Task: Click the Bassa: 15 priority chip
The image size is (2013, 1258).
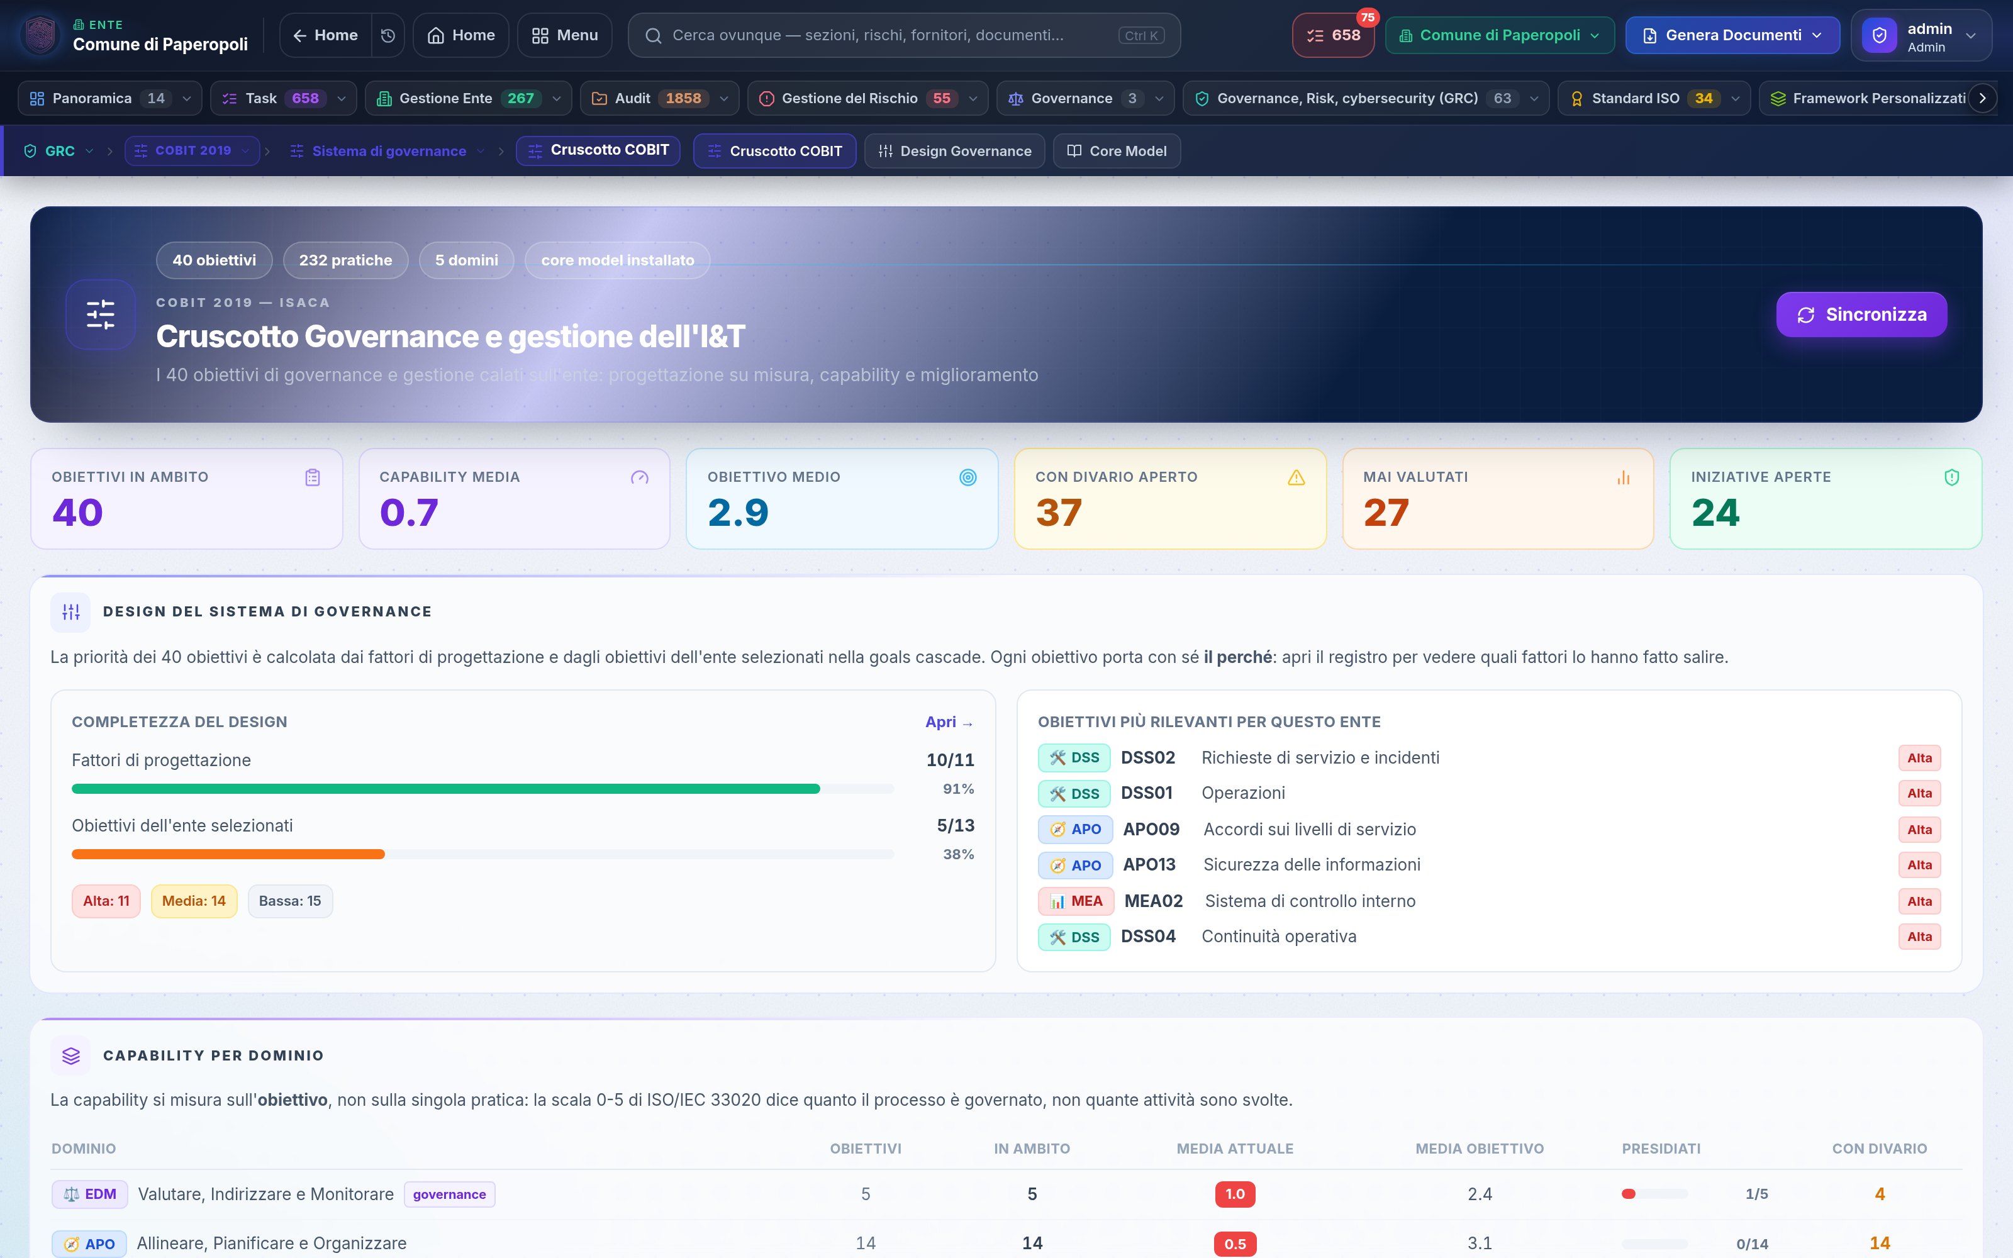Action: (289, 901)
